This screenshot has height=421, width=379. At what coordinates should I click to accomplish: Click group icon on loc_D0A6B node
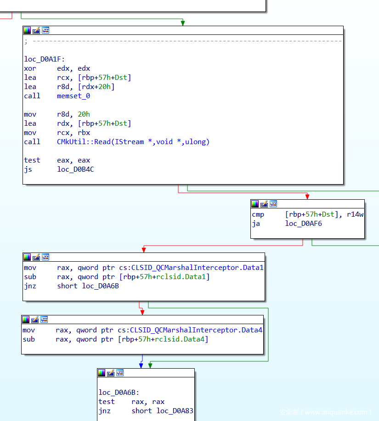pos(120,373)
